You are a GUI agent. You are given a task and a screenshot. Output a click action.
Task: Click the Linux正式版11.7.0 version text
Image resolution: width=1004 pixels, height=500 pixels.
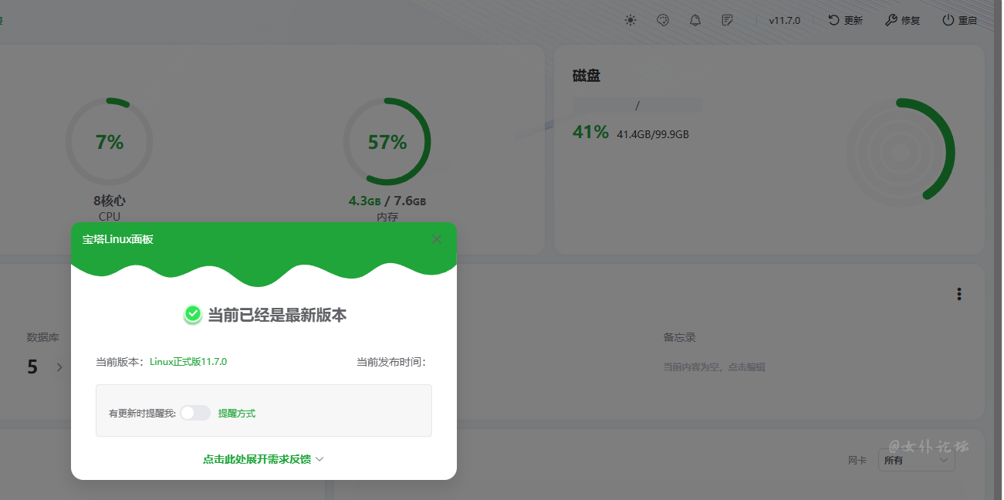point(188,361)
